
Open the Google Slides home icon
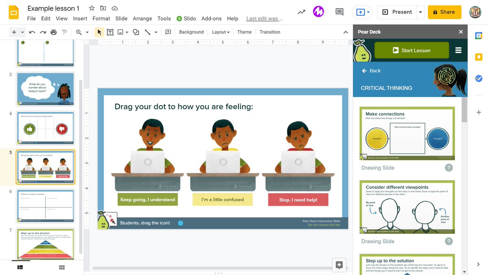(13, 12)
